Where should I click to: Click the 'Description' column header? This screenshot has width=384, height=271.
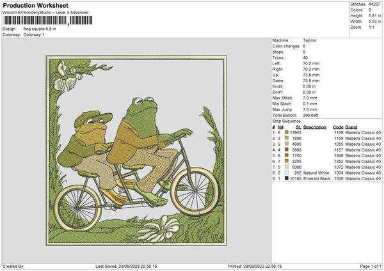point(315,127)
